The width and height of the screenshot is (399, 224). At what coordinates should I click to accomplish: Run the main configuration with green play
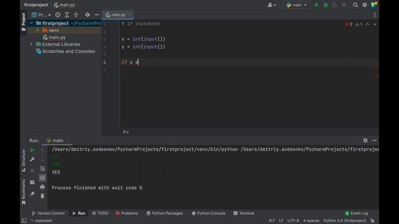(317, 5)
